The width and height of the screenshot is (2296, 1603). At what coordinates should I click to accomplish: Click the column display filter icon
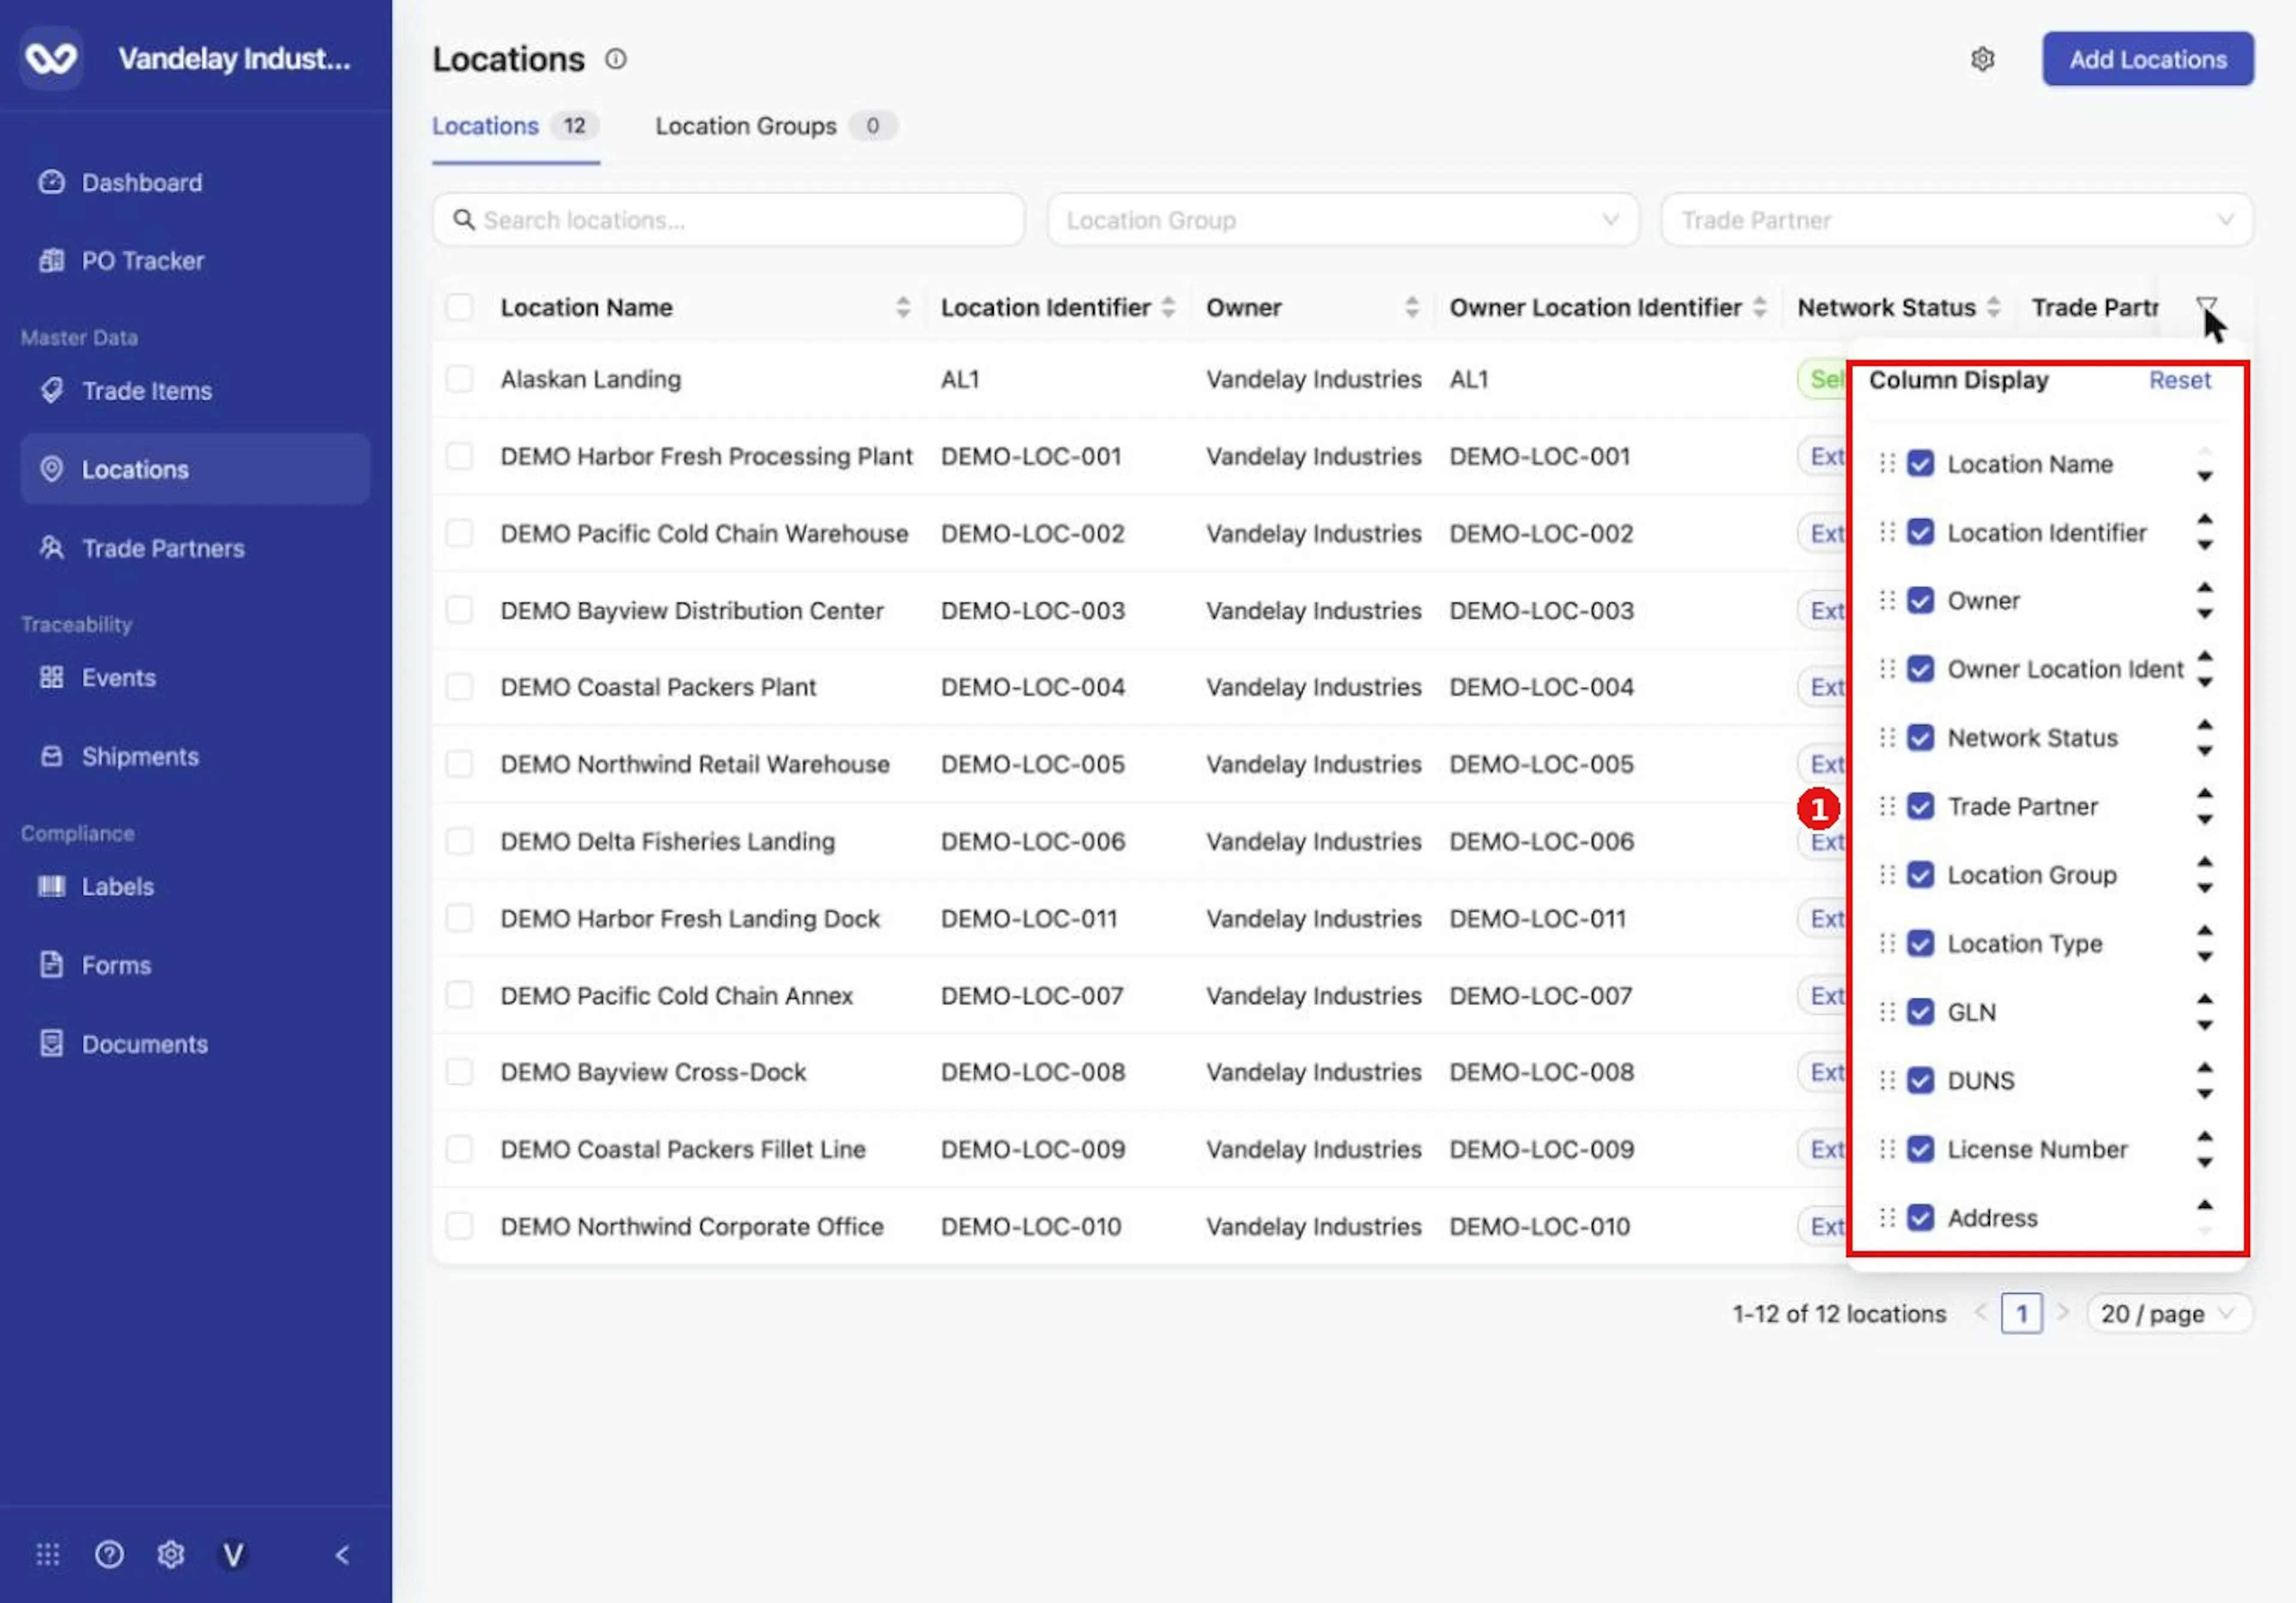tap(2206, 306)
